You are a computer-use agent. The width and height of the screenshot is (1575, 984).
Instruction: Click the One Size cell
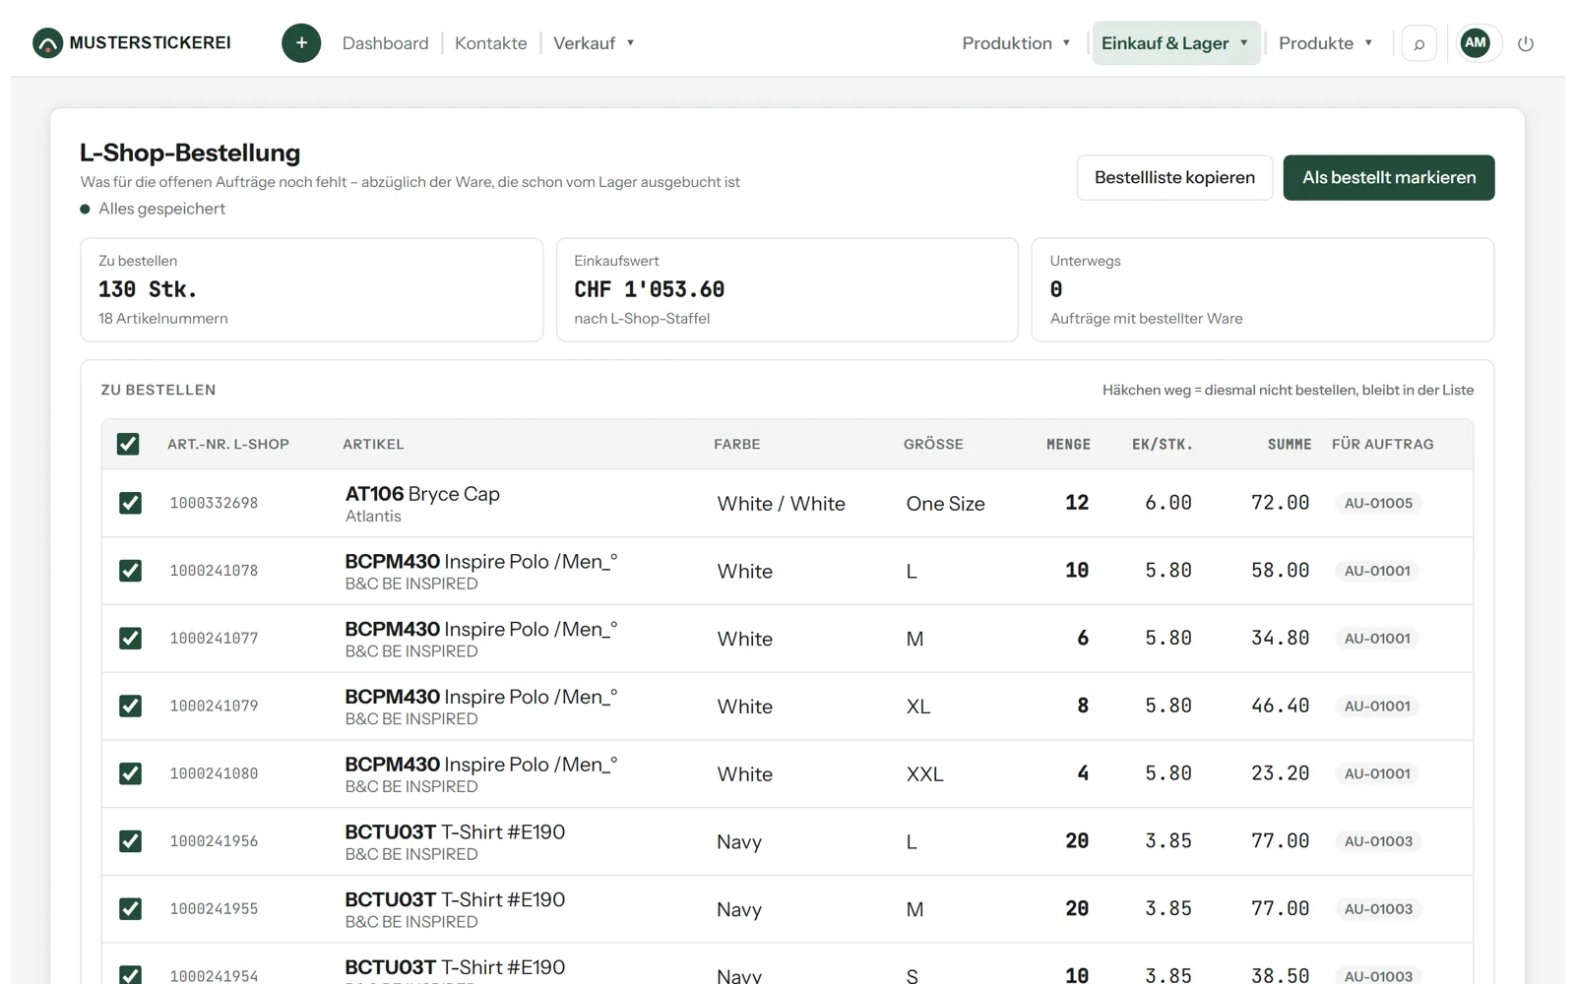click(x=946, y=504)
